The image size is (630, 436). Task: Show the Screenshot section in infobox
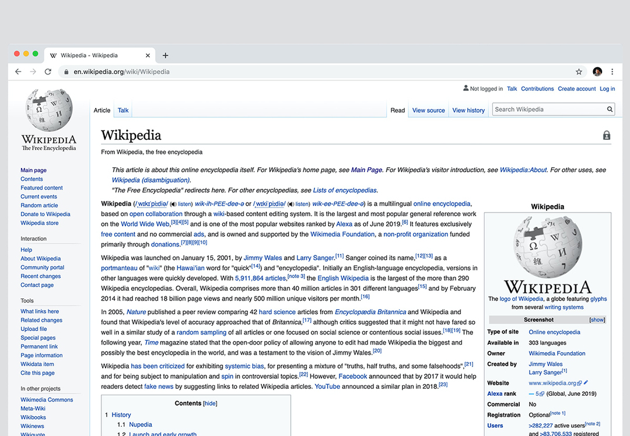pyautogui.click(x=597, y=319)
